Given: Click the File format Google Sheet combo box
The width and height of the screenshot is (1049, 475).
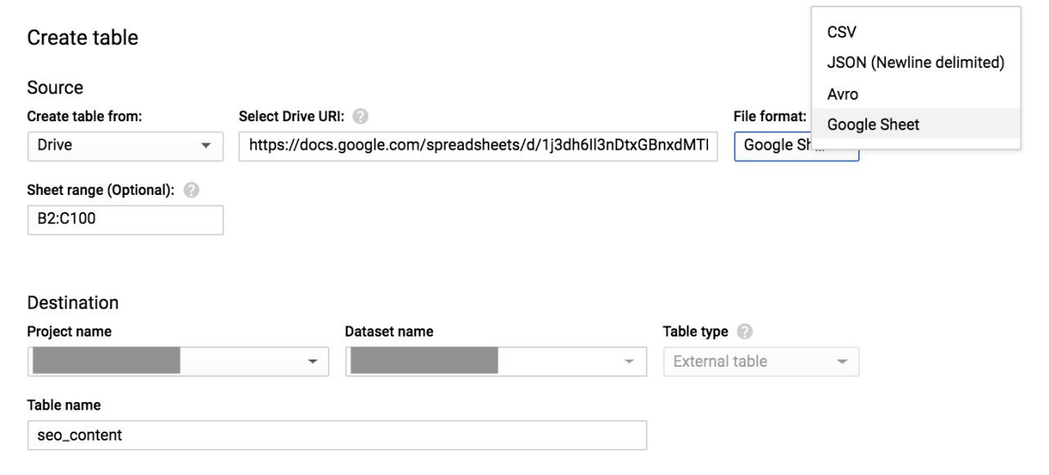Looking at the screenshot, I should 797,146.
